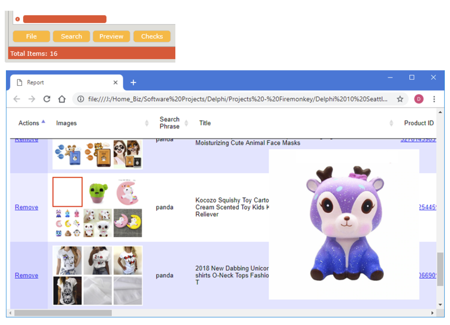Go to the browser home page
450x325 pixels.
[62, 99]
